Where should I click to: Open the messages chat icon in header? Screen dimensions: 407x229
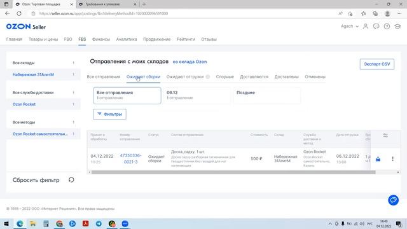point(376,26)
